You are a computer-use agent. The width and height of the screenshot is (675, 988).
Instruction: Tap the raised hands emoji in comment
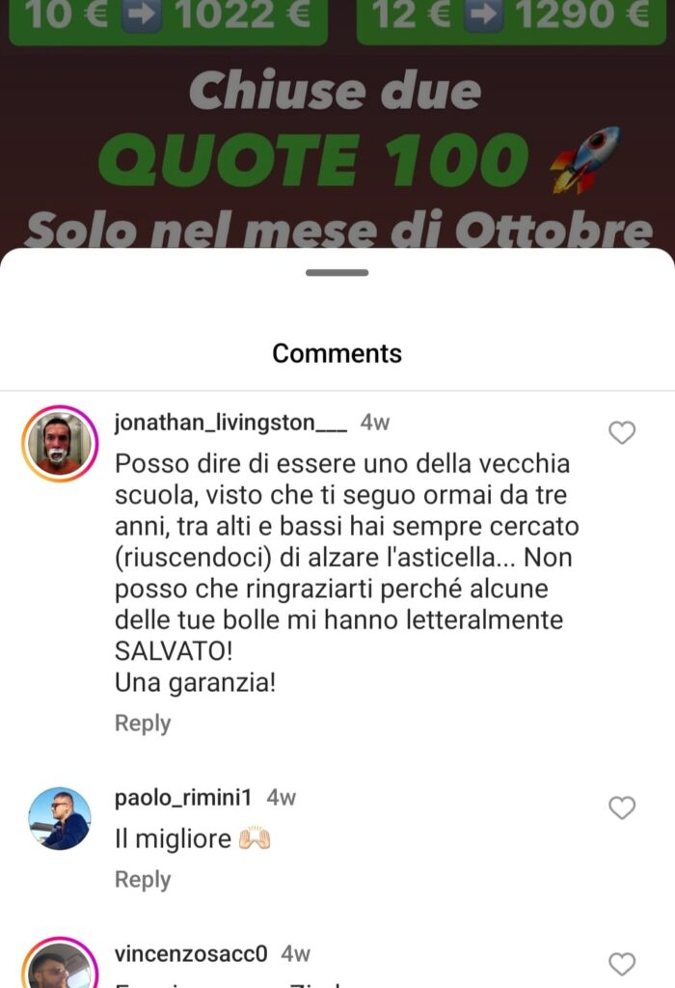pos(255,838)
